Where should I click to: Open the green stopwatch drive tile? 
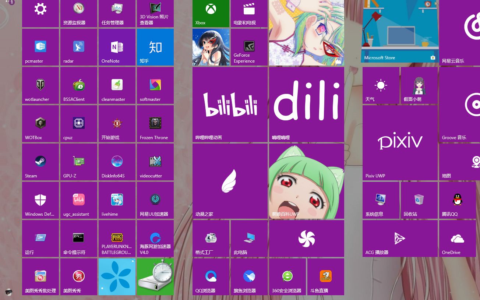[x=155, y=277]
